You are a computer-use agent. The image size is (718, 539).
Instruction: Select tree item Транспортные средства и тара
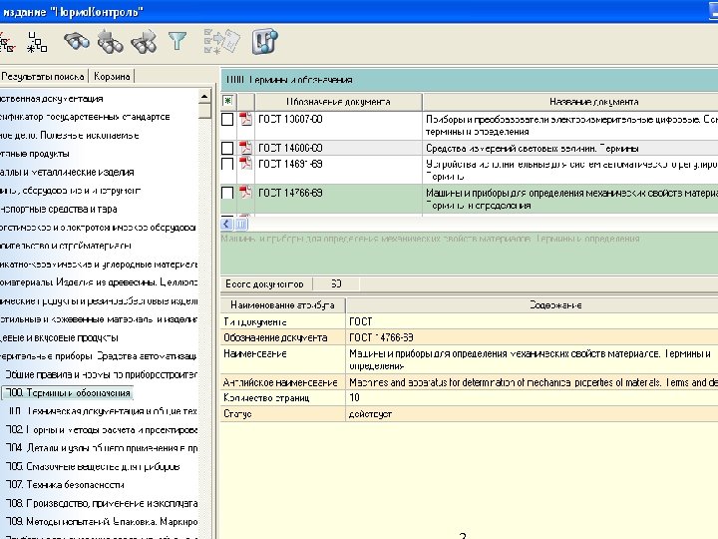(x=59, y=209)
